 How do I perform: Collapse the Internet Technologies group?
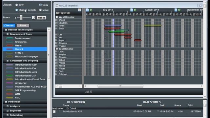(x=6, y=30)
